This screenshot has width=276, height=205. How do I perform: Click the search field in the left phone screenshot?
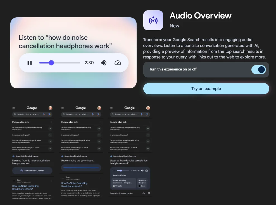(32, 114)
